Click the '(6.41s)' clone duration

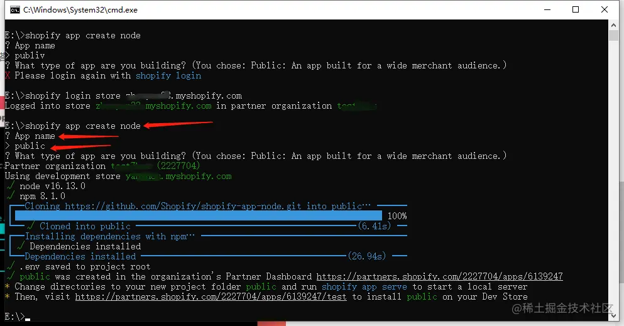tap(374, 226)
